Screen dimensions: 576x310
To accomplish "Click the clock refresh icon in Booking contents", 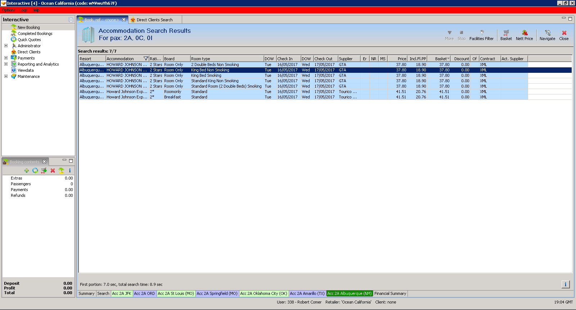I will pos(35,170).
